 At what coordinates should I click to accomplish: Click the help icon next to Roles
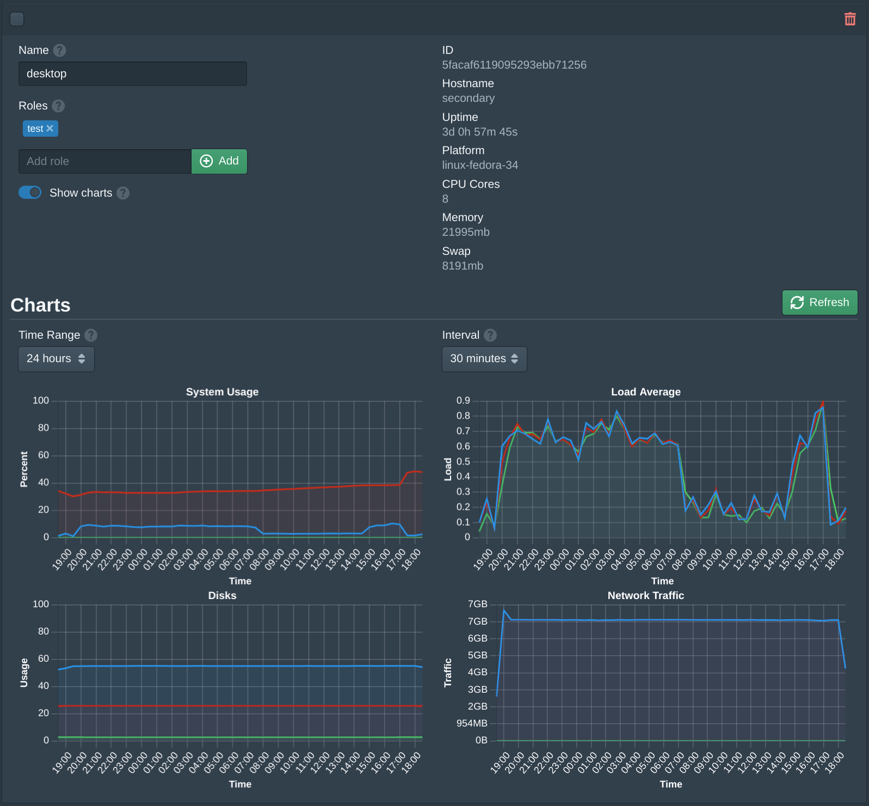pyautogui.click(x=58, y=106)
